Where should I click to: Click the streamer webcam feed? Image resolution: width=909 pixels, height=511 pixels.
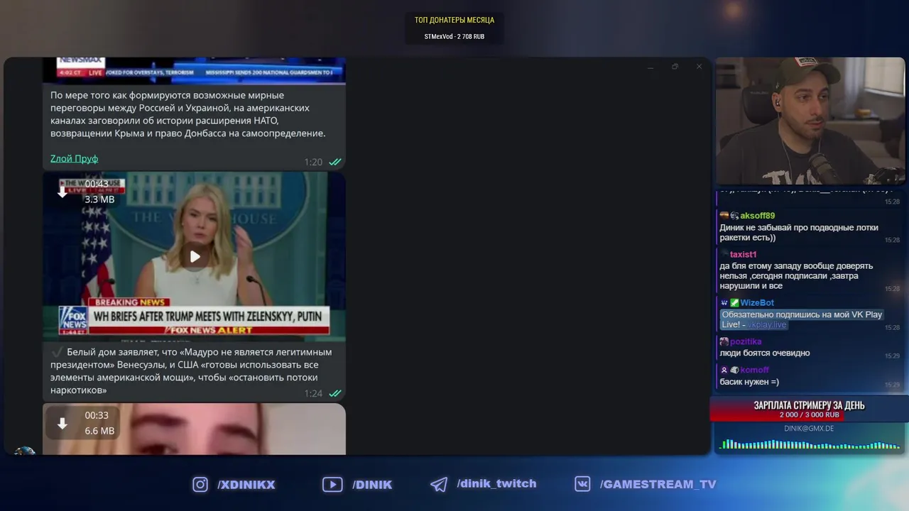point(810,121)
